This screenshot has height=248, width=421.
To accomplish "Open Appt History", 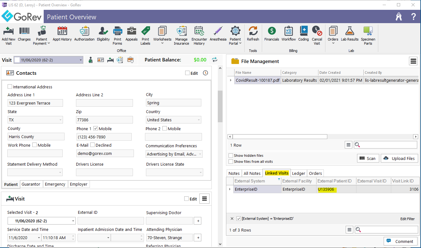I will [62, 34].
